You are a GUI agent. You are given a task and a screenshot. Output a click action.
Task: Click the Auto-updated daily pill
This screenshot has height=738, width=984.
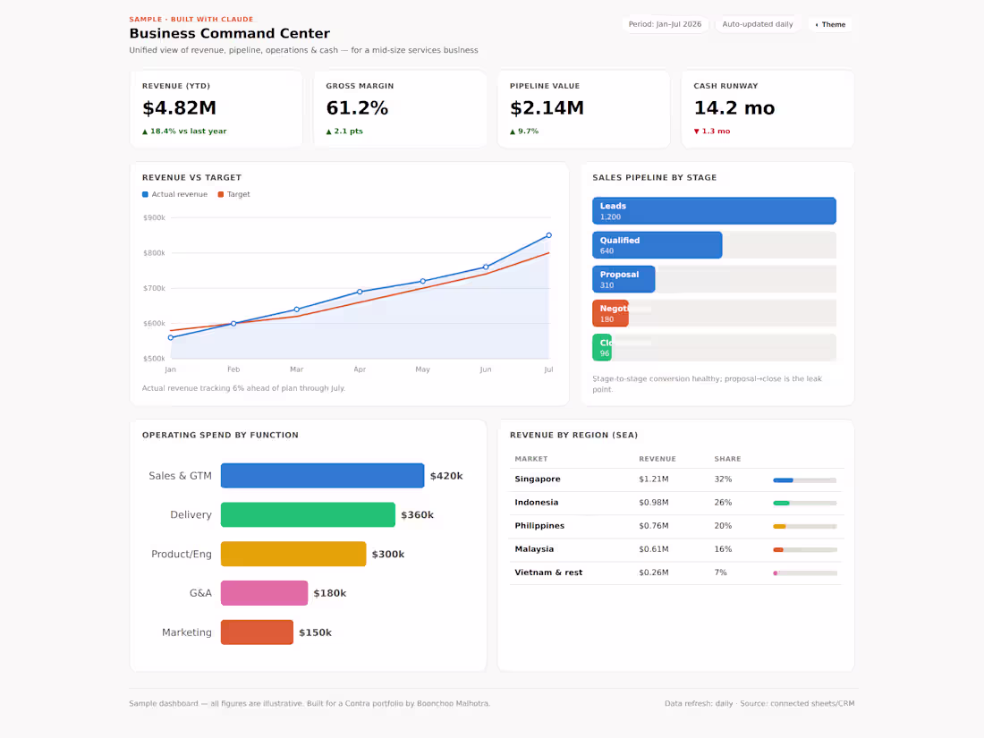[x=758, y=24]
